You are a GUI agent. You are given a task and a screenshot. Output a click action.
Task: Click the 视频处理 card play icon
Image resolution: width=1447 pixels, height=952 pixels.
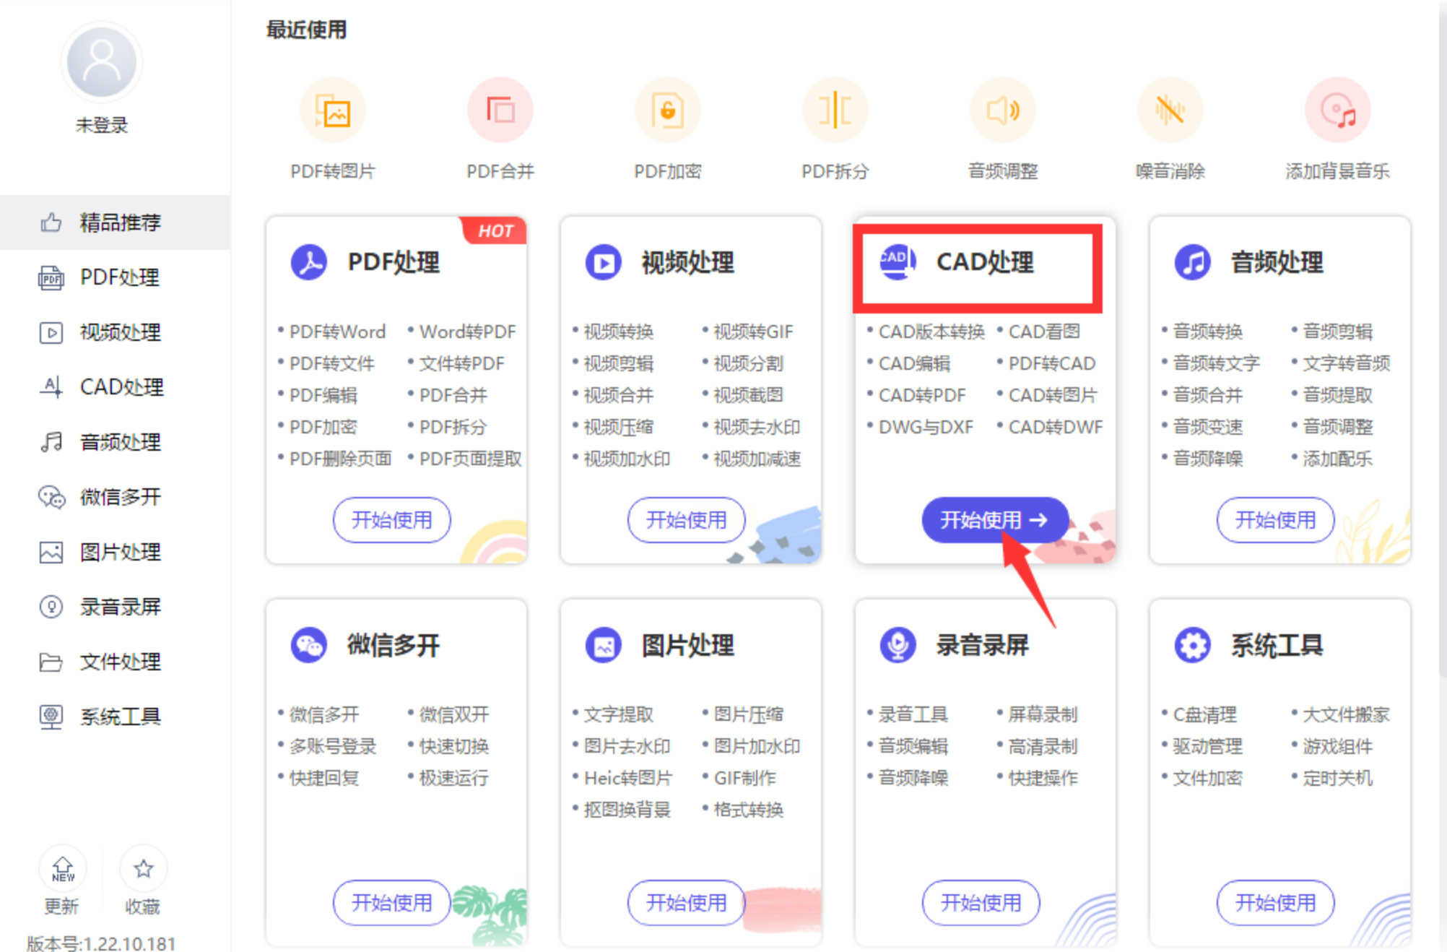604,262
